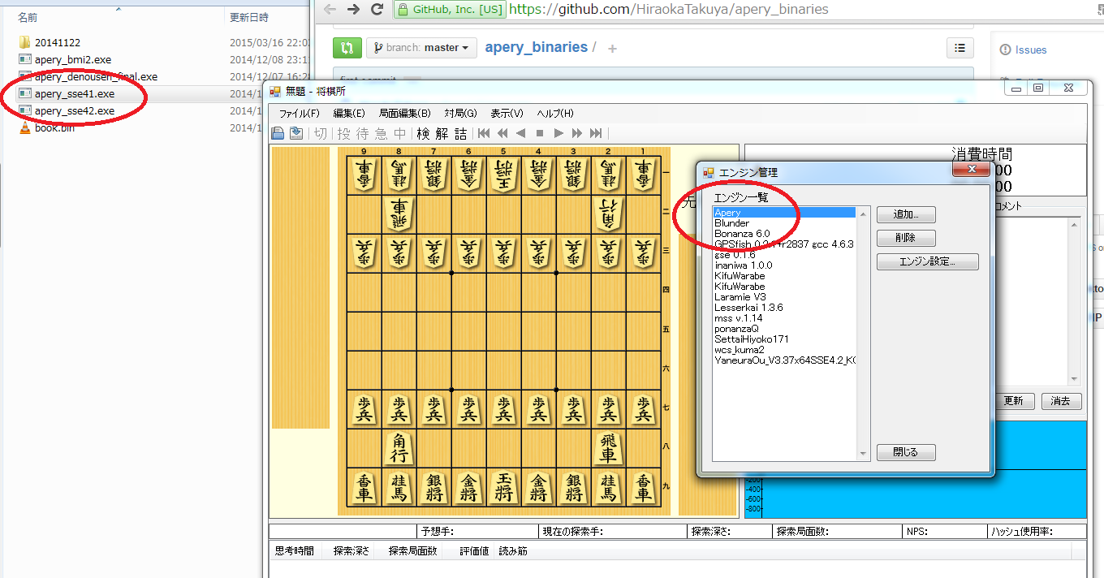Click the save kifu toolbar icon
The image size is (1104, 578).
296,133
